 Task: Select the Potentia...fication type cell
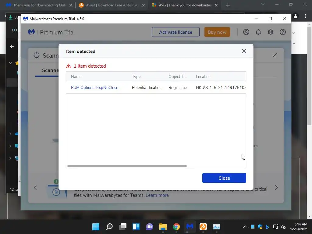pos(147,87)
